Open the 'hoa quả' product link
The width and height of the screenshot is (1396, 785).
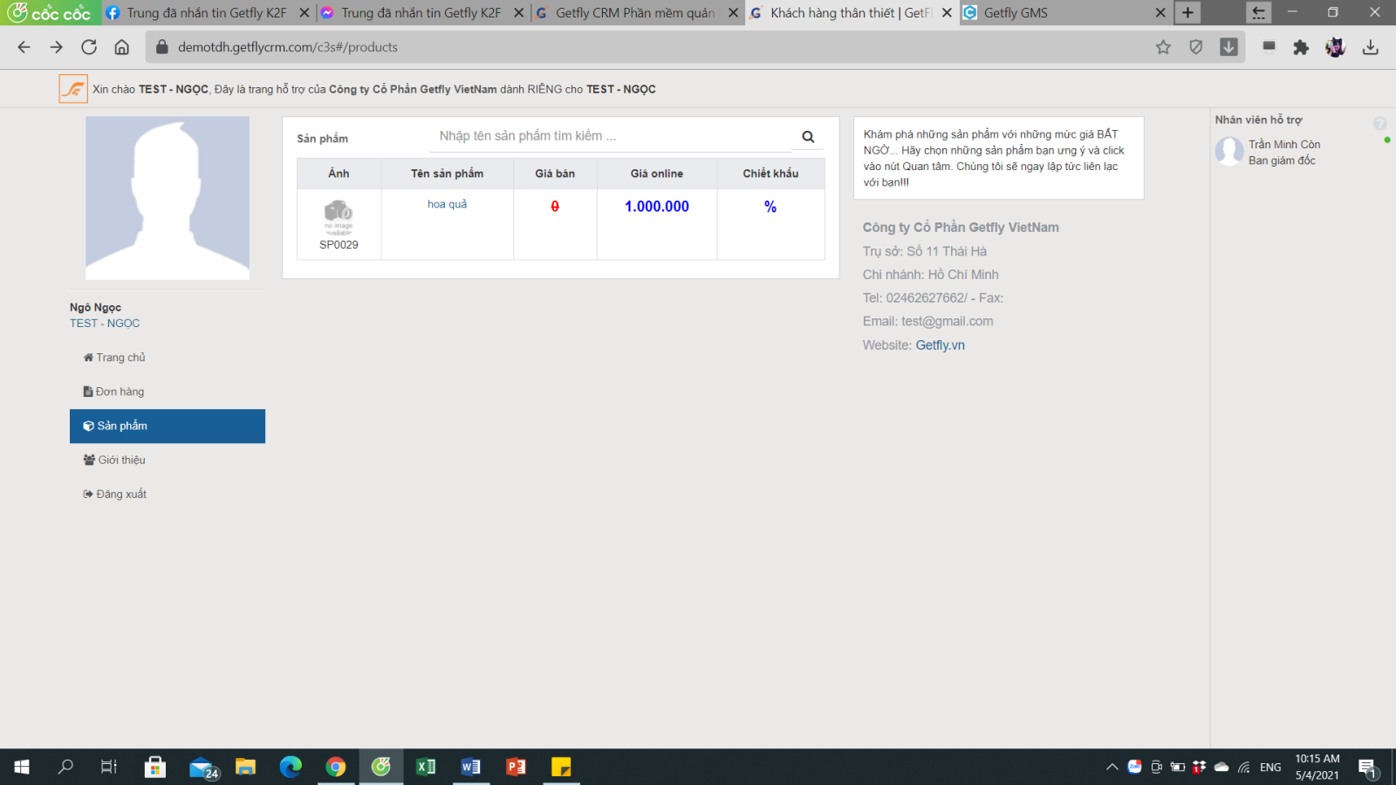(x=447, y=204)
